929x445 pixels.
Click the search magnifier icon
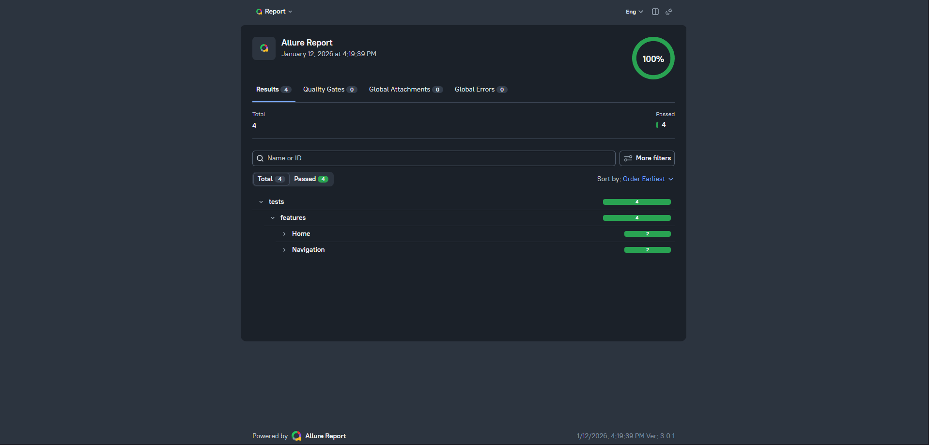click(260, 158)
